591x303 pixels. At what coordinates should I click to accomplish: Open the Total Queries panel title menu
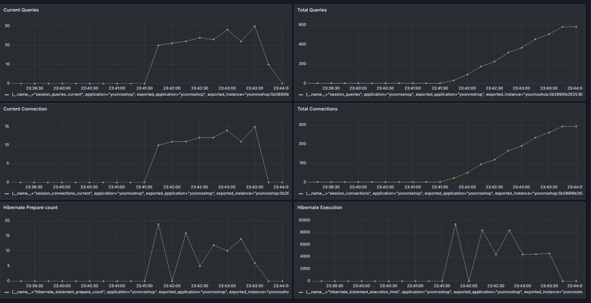point(312,10)
